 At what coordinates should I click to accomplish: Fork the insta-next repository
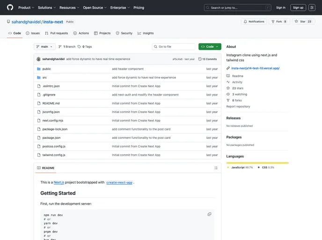[280, 22]
